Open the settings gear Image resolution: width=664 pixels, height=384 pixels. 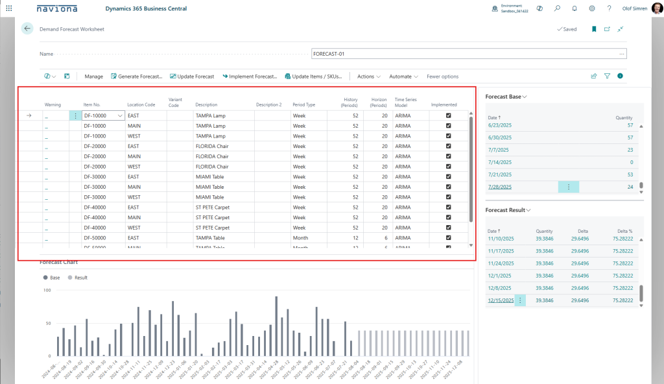click(591, 8)
